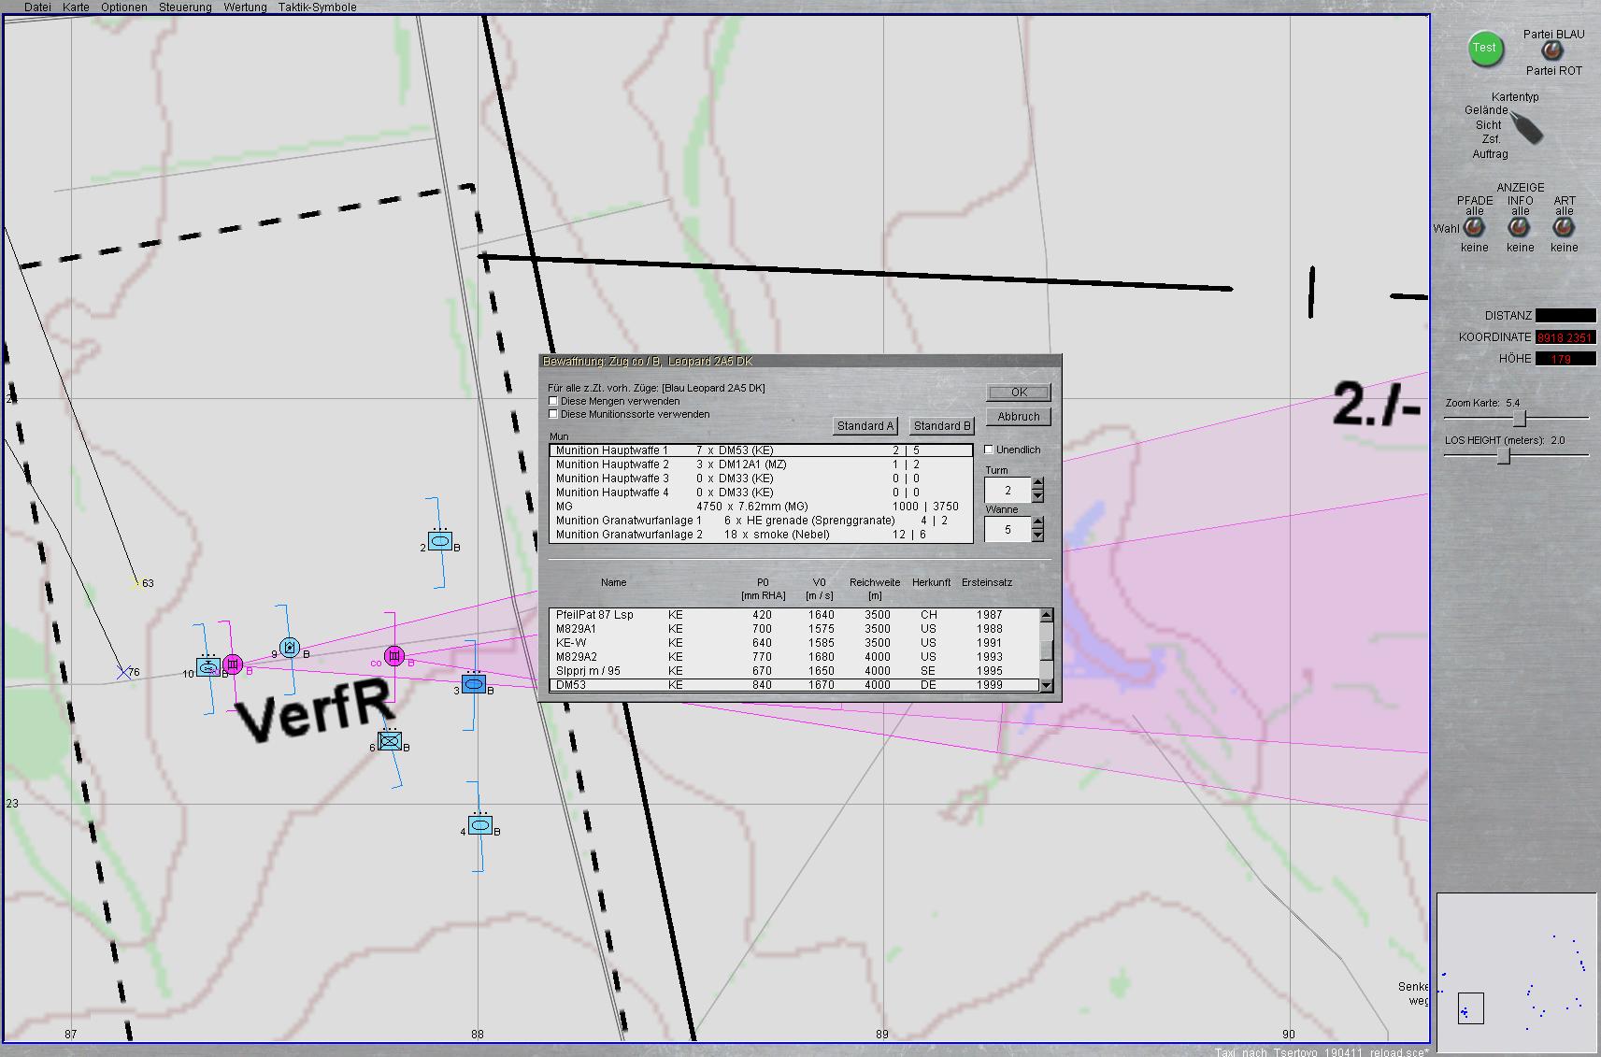
Task: Click infantry unit symbol number 6
Action: point(391,742)
